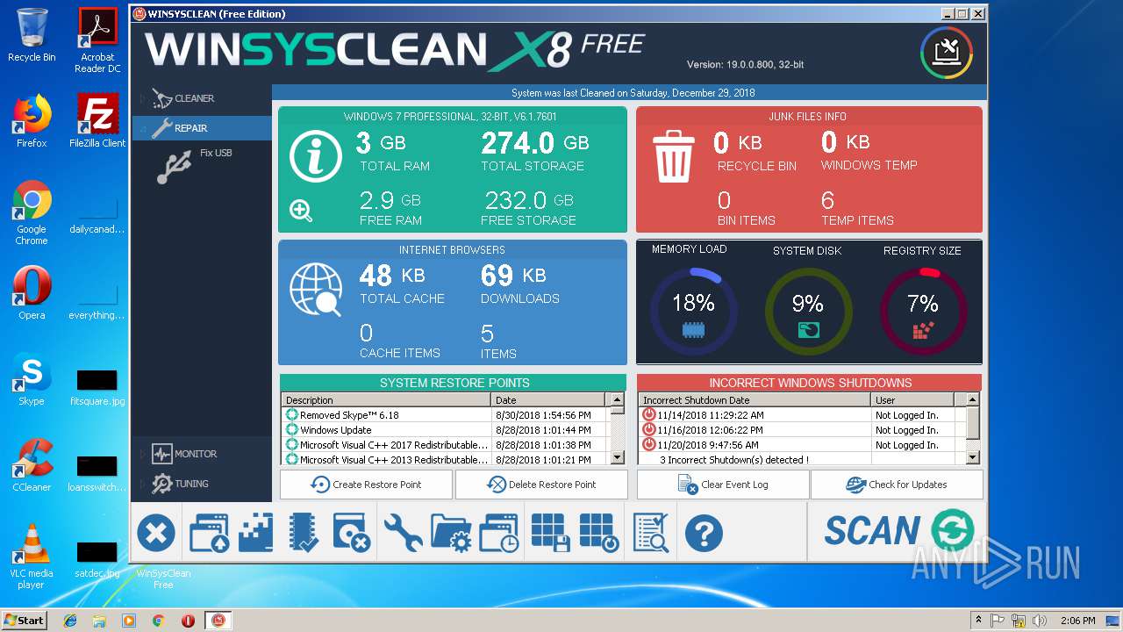Collapse the REPAIR section arrow

coord(143,128)
